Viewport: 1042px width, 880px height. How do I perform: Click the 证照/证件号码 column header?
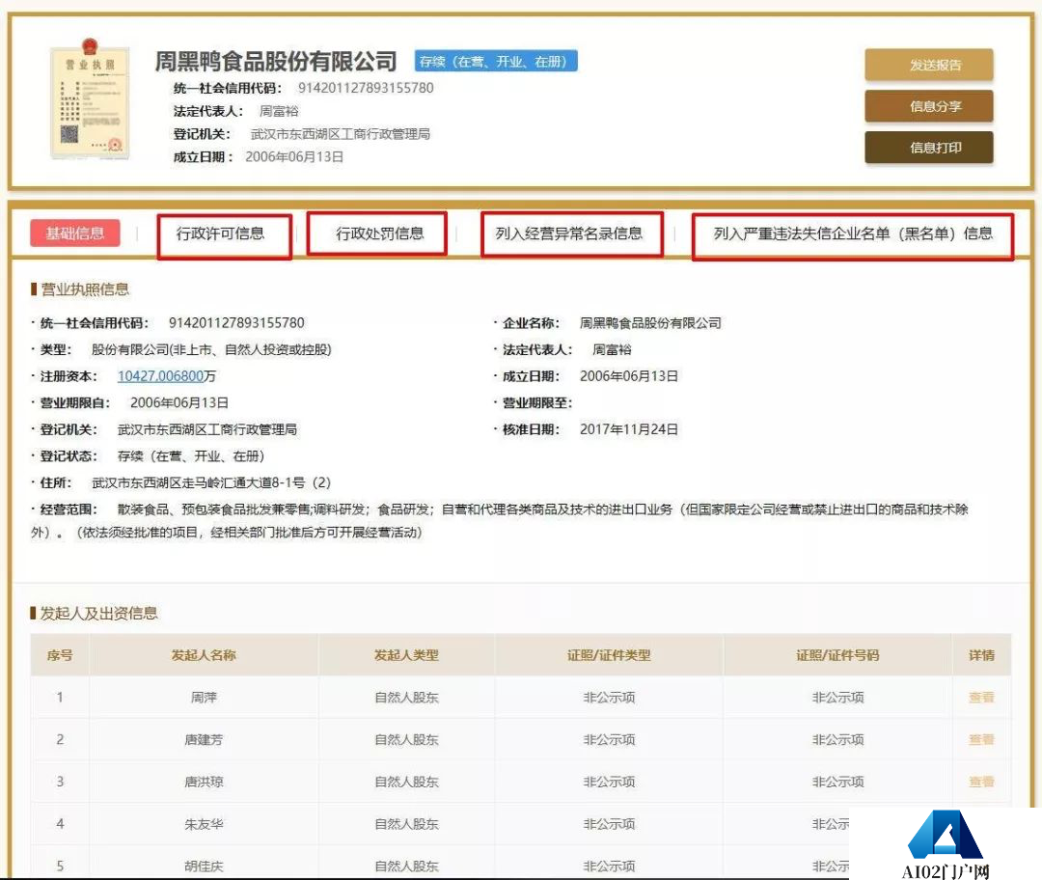point(837,655)
